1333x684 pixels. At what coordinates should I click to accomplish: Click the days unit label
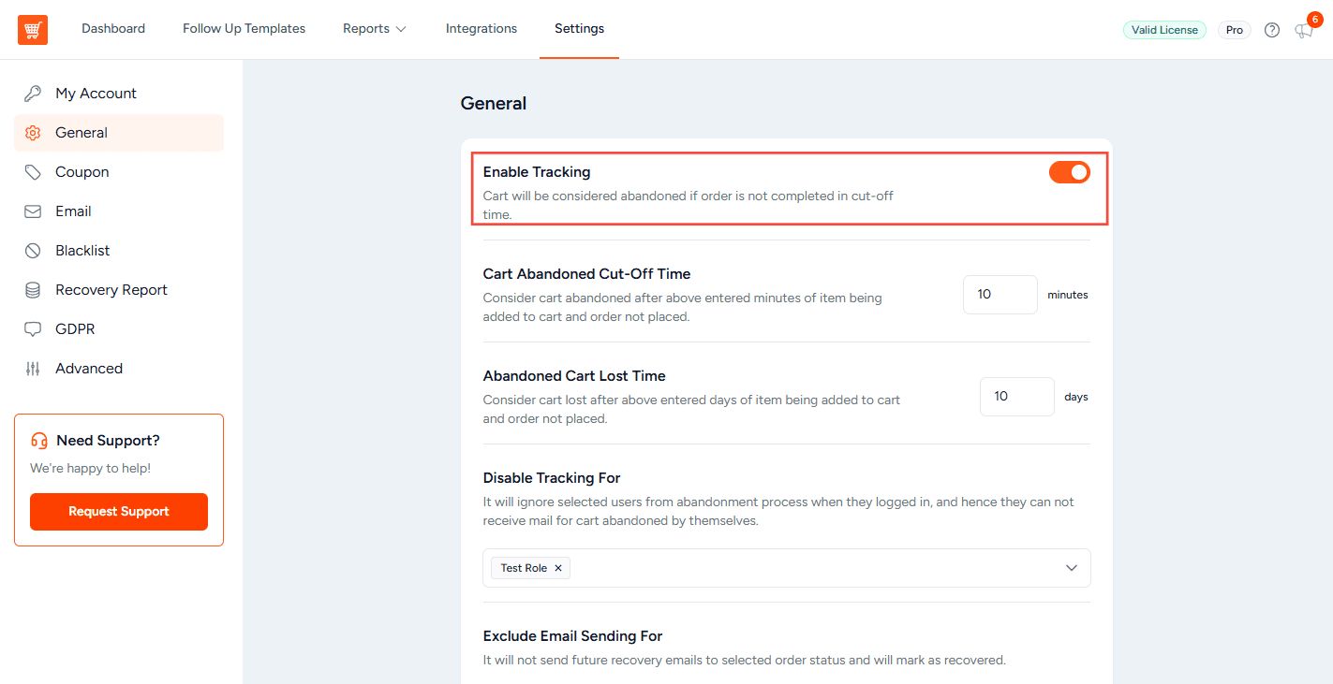1076,397
